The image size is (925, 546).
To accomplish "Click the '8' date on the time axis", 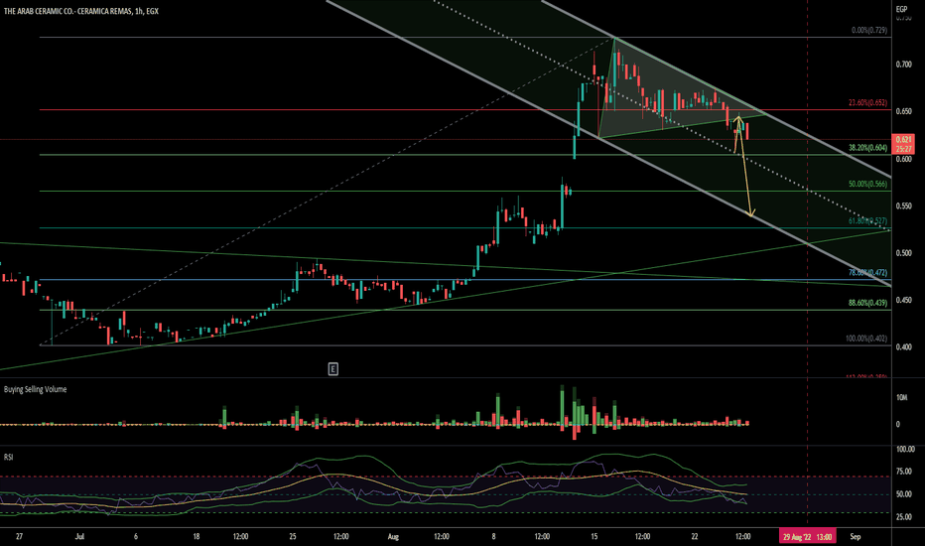I will tap(494, 536).
